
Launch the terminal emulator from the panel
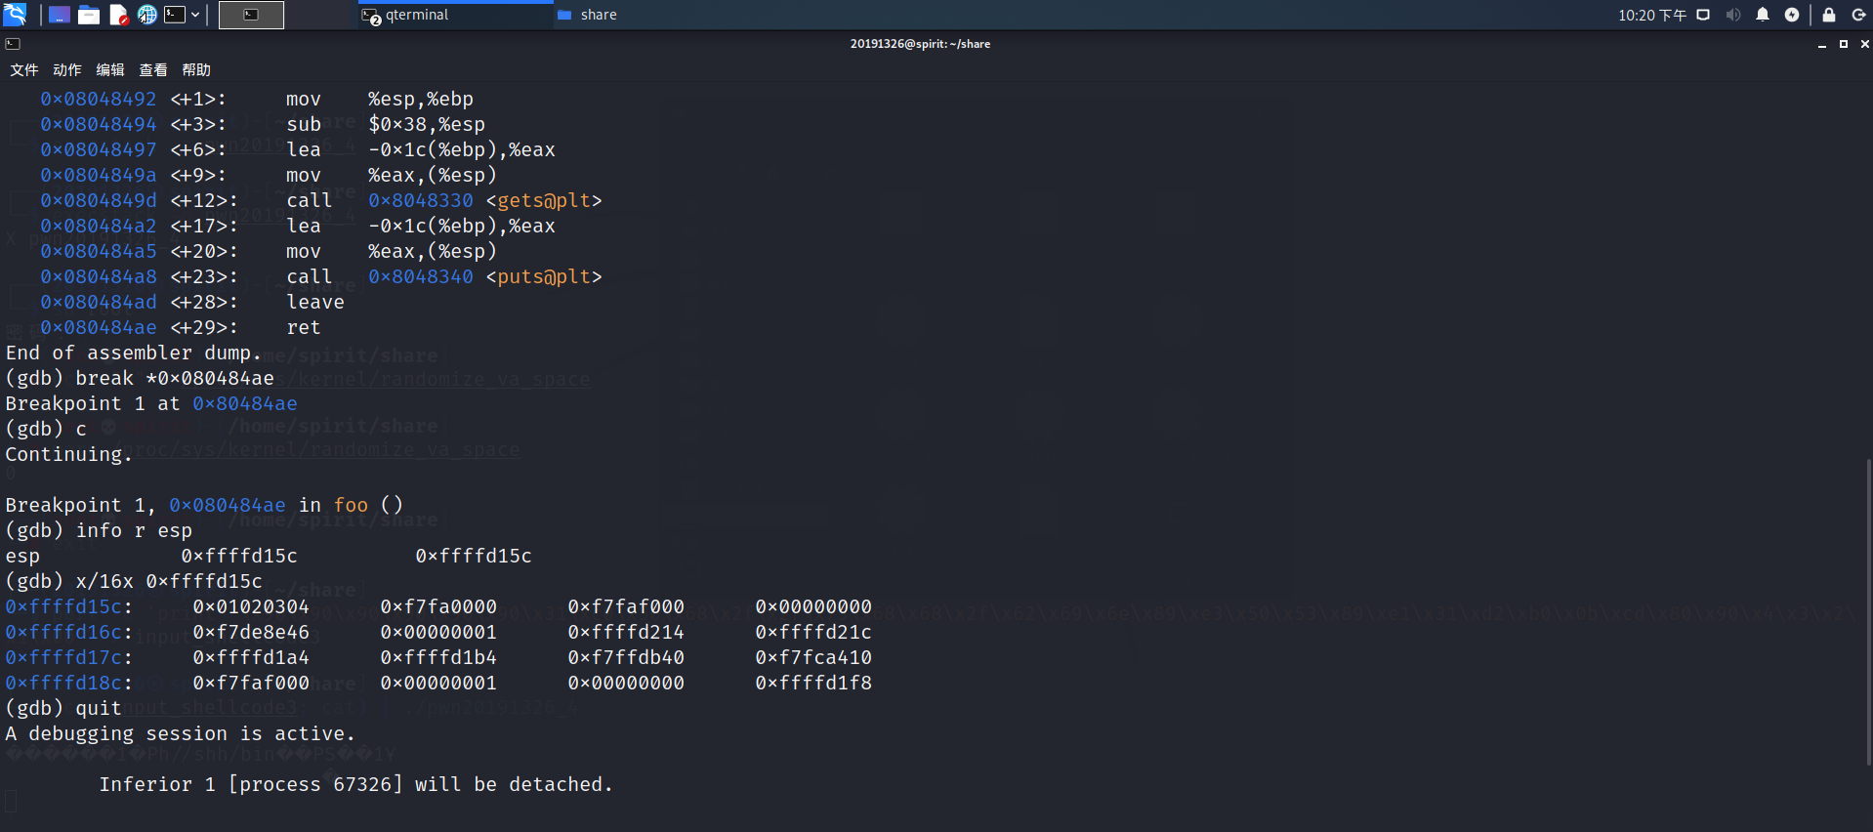tap(175, 15)
